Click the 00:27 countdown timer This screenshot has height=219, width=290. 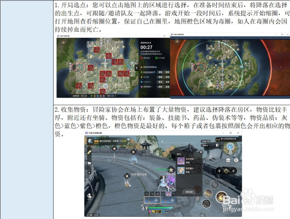point(146,47)
